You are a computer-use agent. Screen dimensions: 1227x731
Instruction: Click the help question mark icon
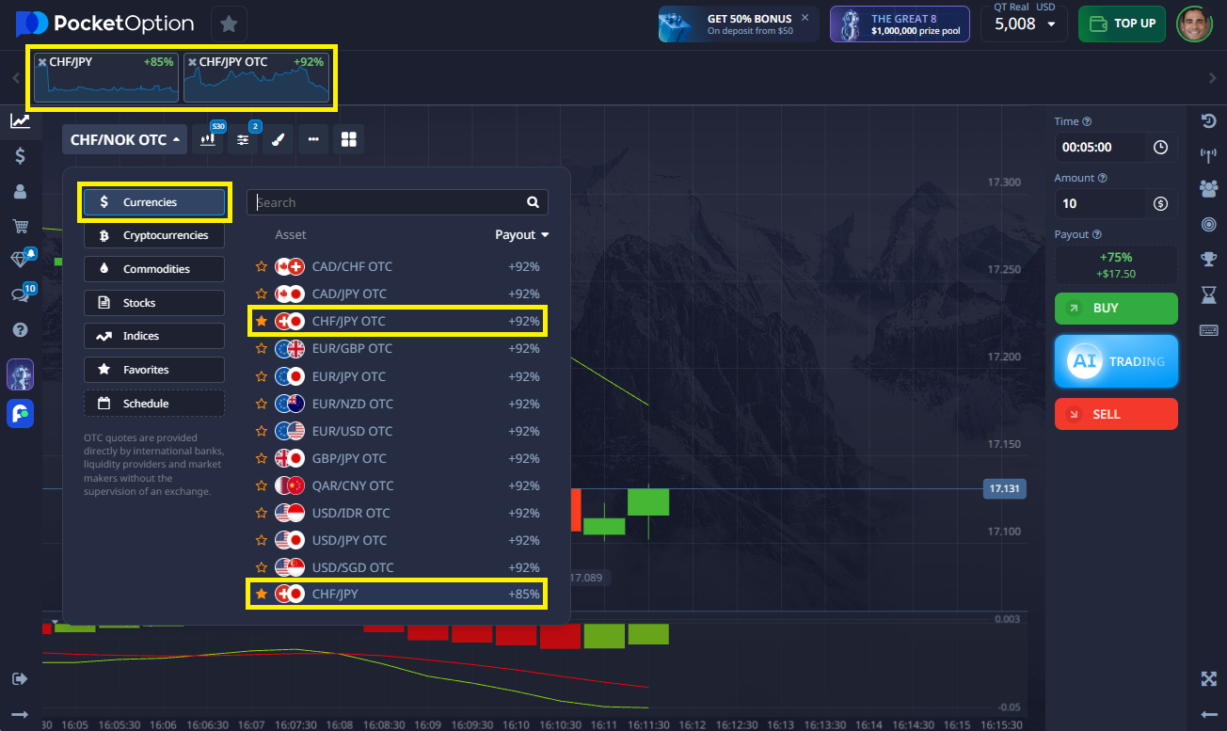[20, 330]
